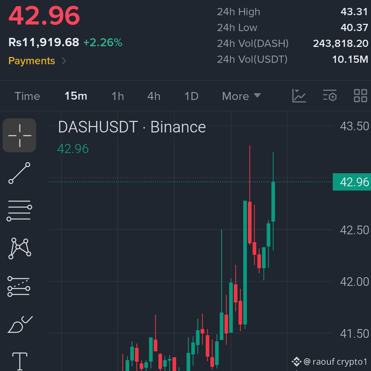Click the DASHUSDT · Binance chart title

[x=132, y=127]
